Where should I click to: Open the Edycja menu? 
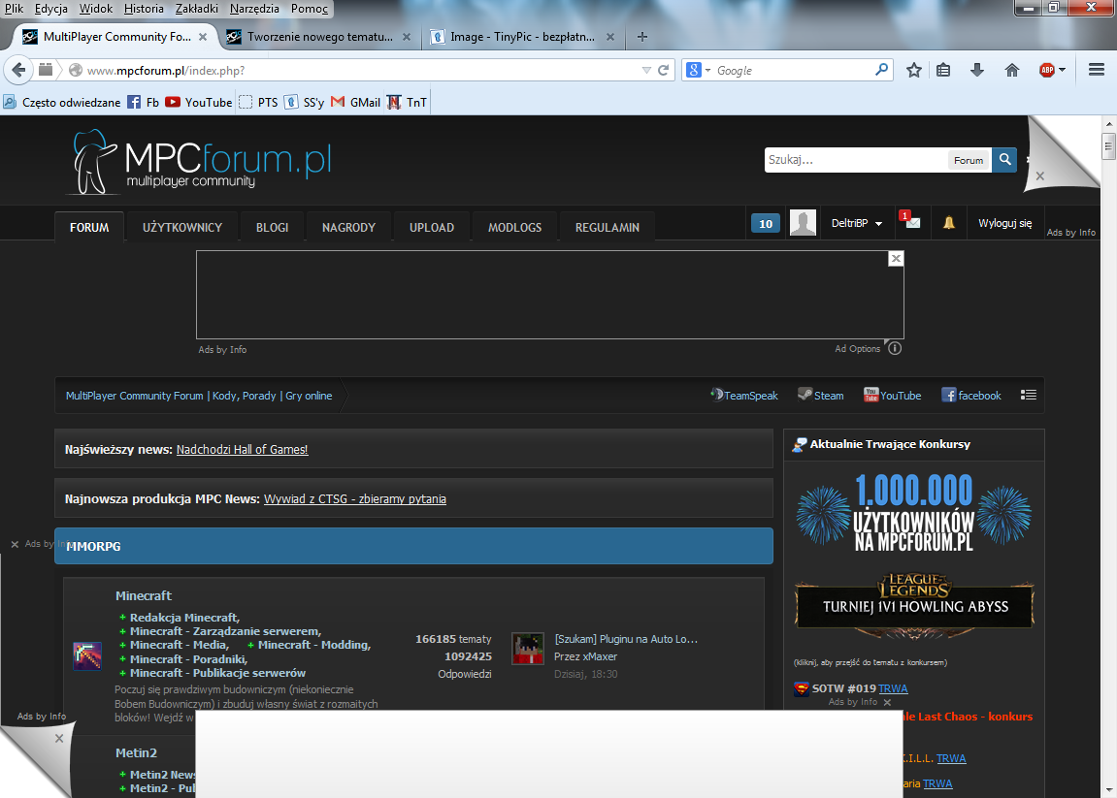(50, 9)
